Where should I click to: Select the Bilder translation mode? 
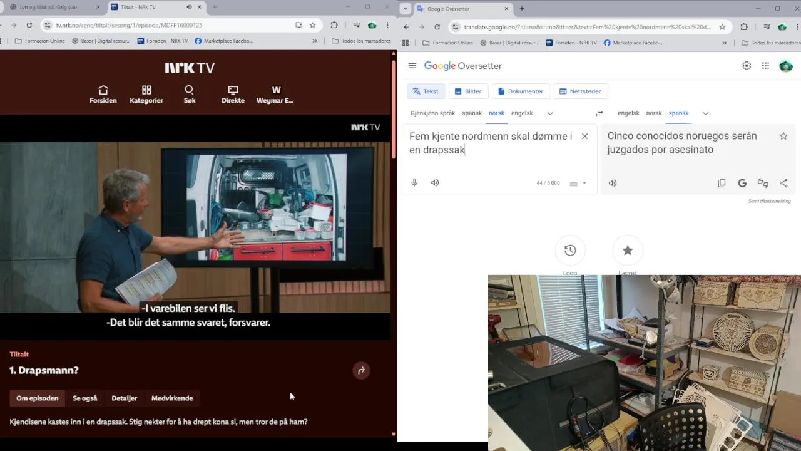(x=468, y=91)
